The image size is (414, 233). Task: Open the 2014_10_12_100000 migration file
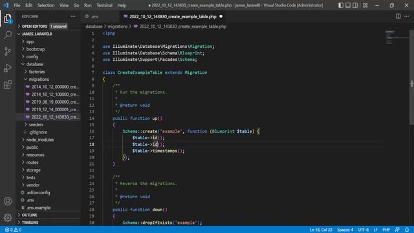click(x=49, y=94)
